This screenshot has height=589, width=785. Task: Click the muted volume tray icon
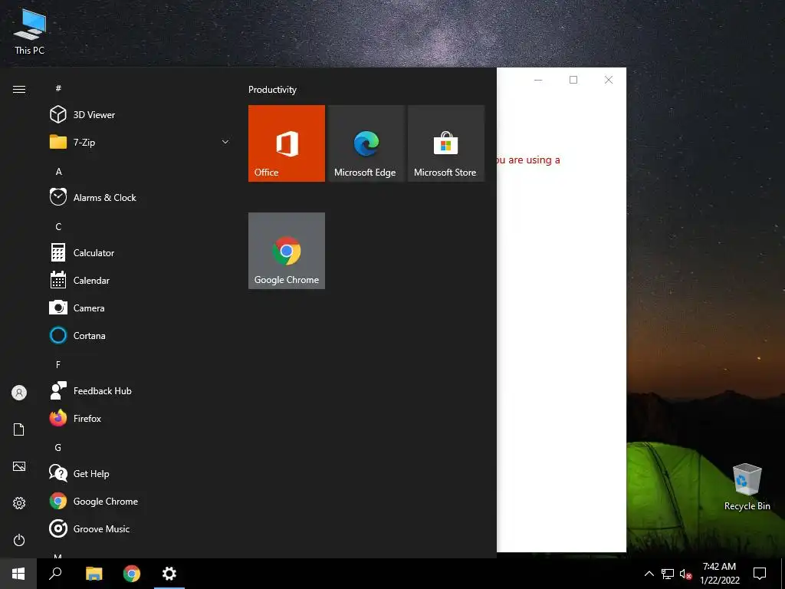(x=685, y=574)
